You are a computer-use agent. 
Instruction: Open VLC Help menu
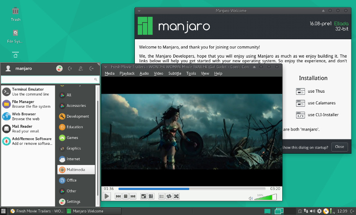(218, 73)
